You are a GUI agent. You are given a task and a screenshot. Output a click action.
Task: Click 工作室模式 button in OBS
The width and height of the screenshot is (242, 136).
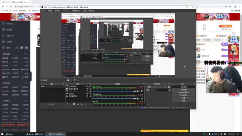pos(184,95)
